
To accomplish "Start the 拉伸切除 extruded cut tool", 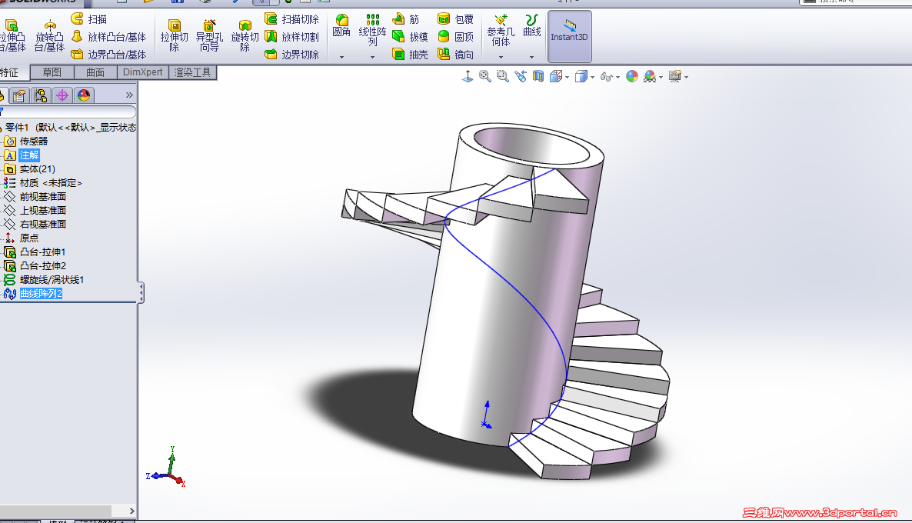I will [x=174, y=36].
